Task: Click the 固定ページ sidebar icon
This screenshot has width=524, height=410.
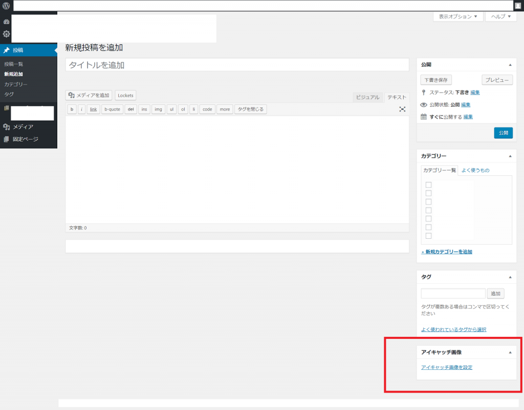Action: point(6,139)
